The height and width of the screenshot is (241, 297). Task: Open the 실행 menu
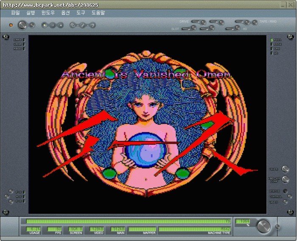point(31,13)
